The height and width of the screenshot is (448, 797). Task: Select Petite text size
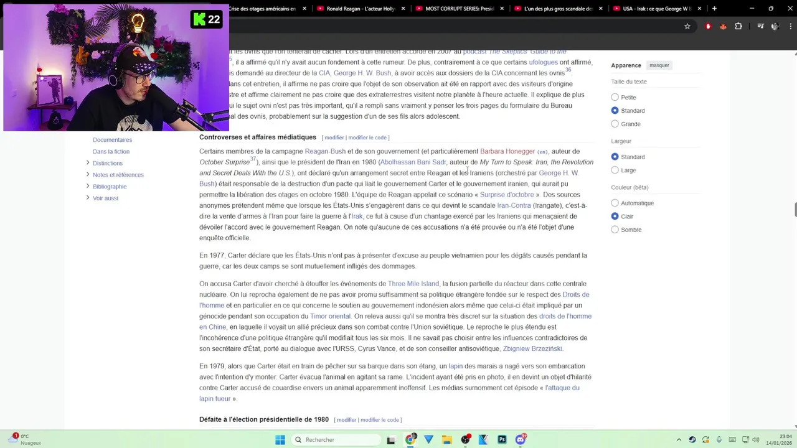[x=615, y=97]
